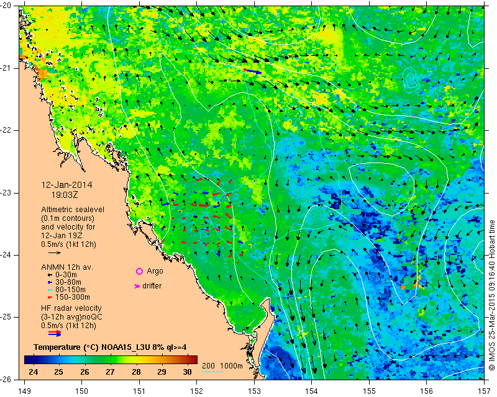This screenshot has height=397, width=497.
Task: Click the latitude axis label -26
Action: coord(6,379)
